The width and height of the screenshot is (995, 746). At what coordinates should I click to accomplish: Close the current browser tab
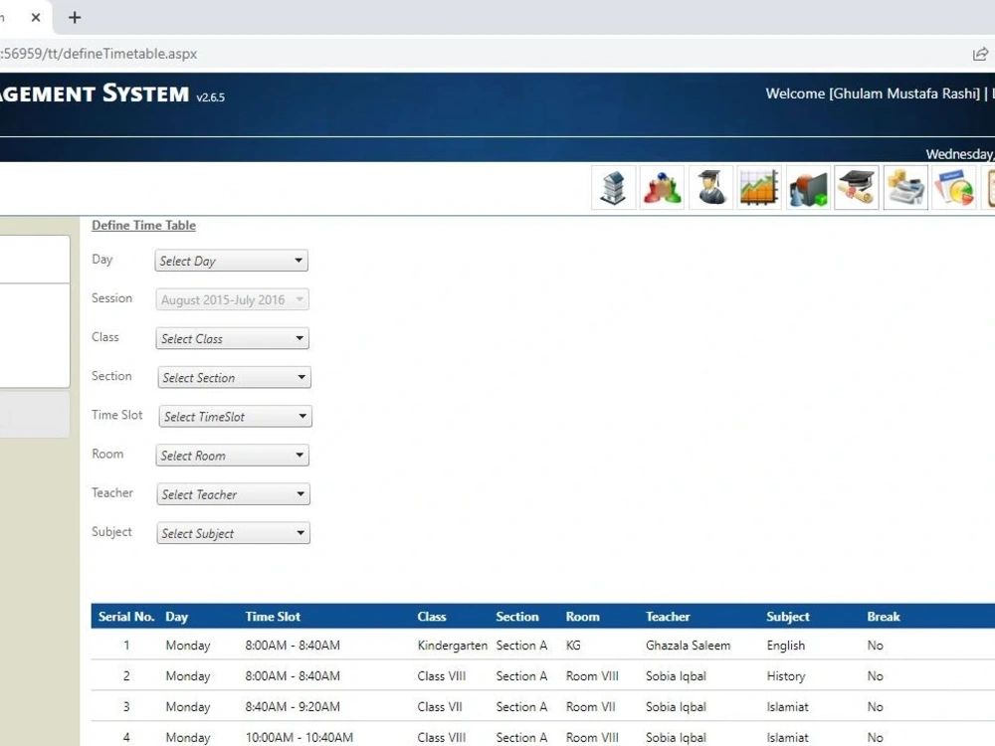36,18
